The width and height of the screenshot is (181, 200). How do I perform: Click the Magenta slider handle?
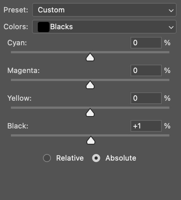[90, 85]
